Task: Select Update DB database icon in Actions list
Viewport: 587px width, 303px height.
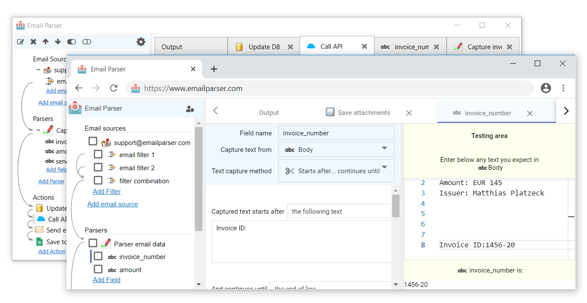Action: [40, 208]
